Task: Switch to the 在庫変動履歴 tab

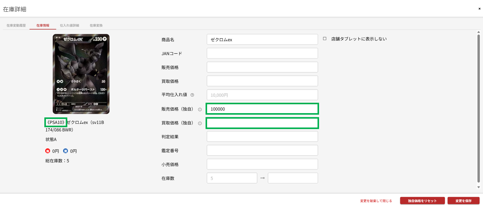Action: click(16, 25)
